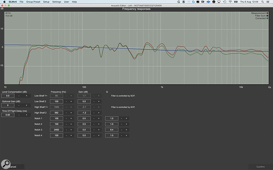Increase Notch 1 frequency with plus

71,119
